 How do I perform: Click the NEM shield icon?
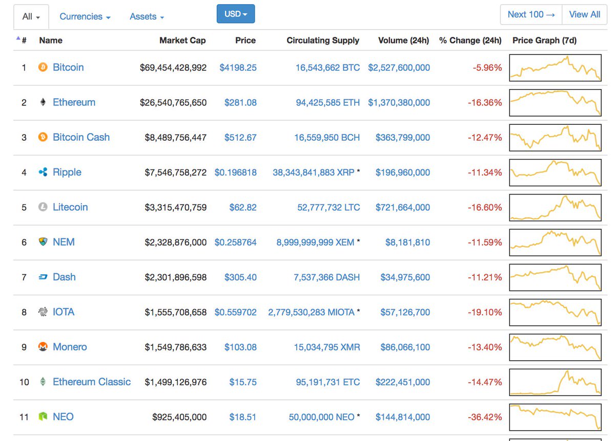point(43,242)
